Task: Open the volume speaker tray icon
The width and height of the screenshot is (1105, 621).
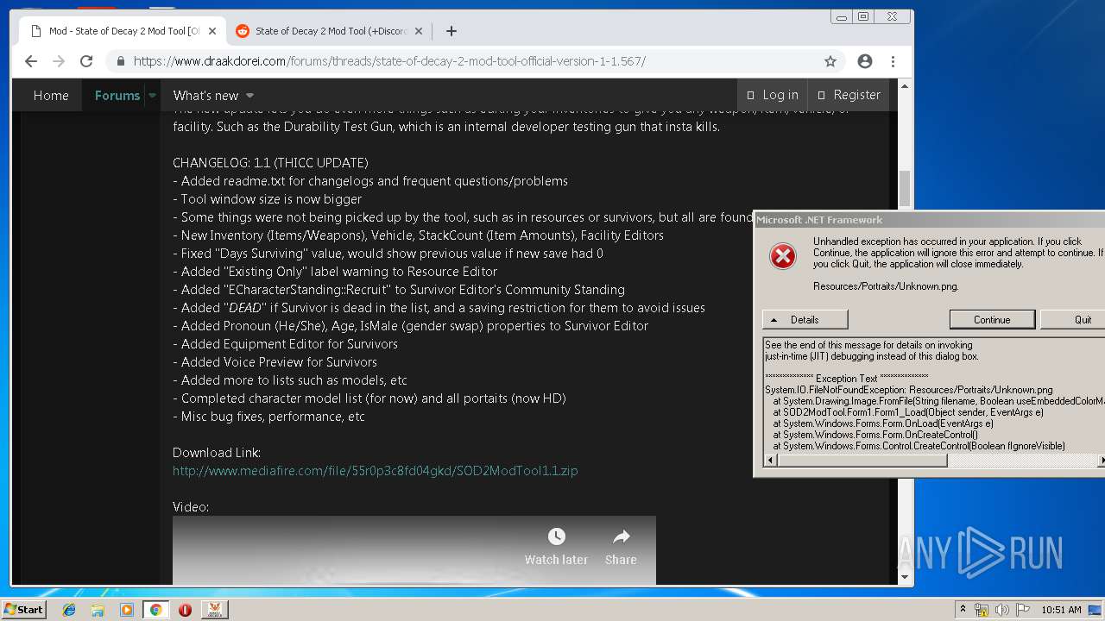Action: pyautogui.click(x=1002, y=610)
